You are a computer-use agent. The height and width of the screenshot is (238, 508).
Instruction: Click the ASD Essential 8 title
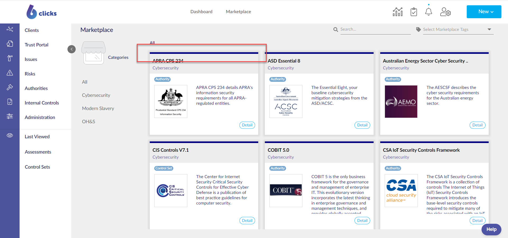tap(284, 61)
